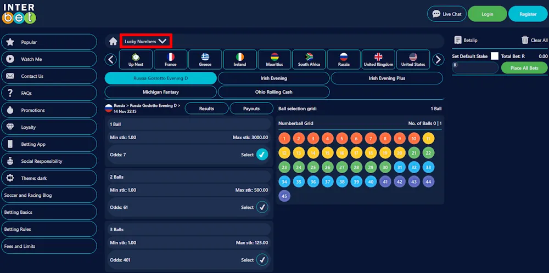549x273 pixels.
Task: Pick green ball number 22
Action: 428,153
